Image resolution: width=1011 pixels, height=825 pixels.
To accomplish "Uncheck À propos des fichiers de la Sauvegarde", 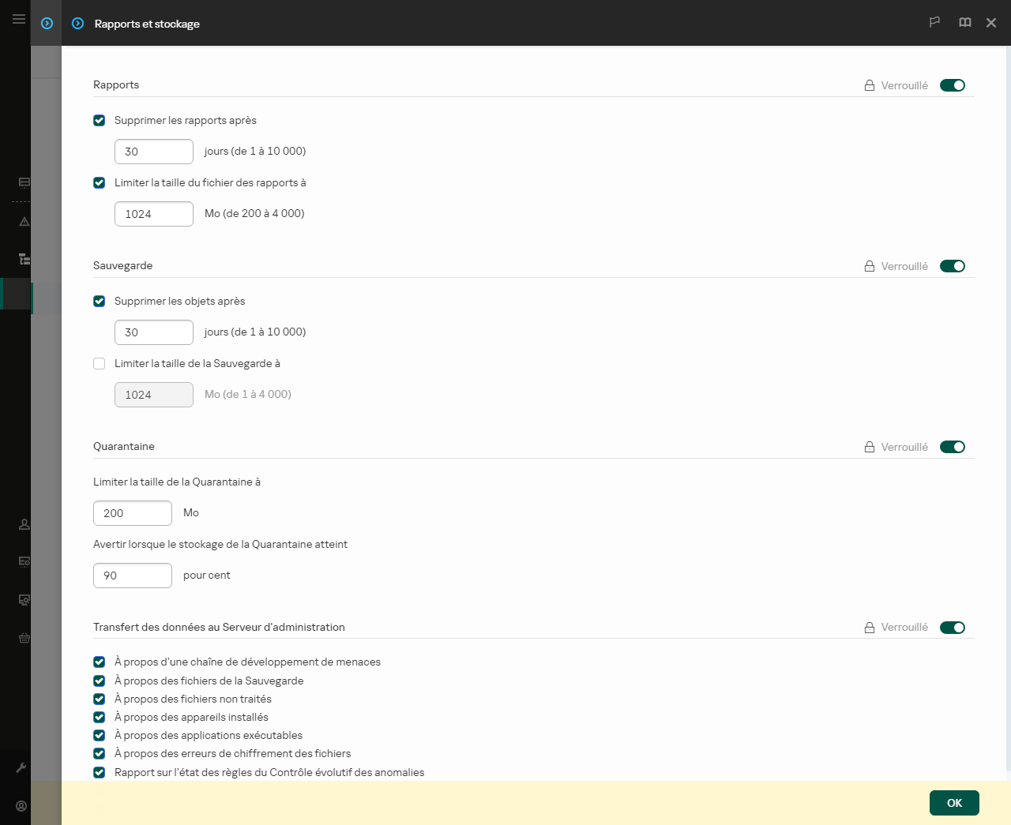I will coord(100,681).
